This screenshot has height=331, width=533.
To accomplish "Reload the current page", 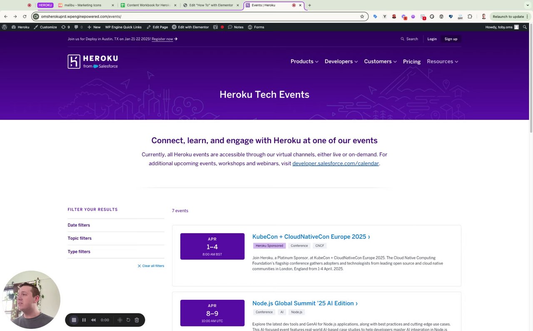I will click(x=25, y=17).
